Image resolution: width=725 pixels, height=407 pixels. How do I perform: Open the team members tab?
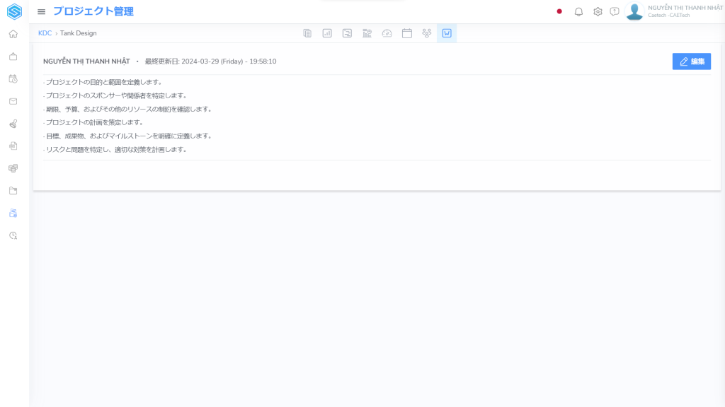pos(426,33)
